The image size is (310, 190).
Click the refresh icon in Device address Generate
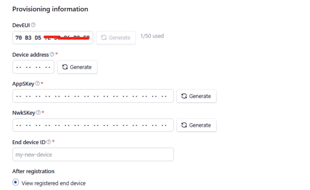click(x=65, y=67)
